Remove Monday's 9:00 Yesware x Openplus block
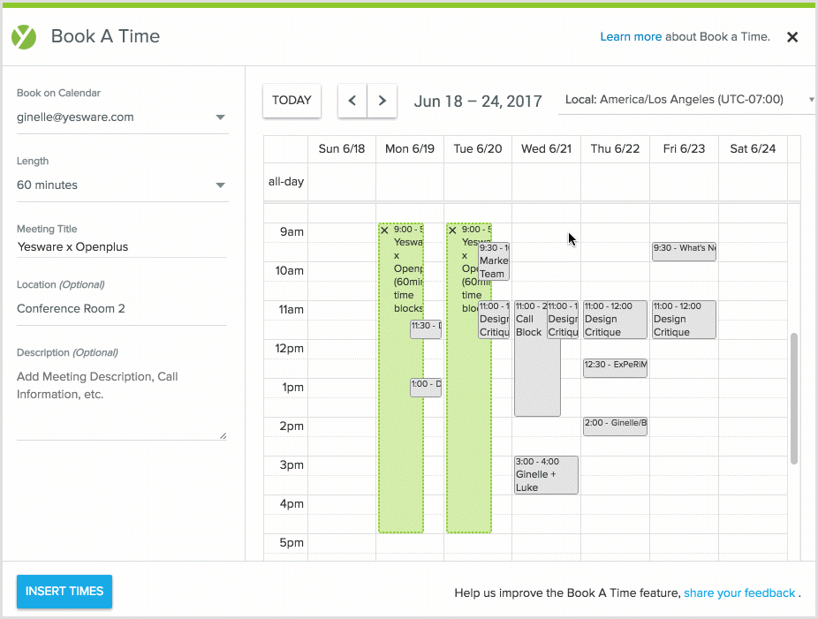The width and height of the screenshot is (818, 619). pyautogui.click(x=384, y=230)
